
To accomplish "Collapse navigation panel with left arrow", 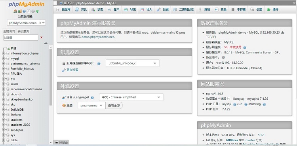I will point(55,3).
